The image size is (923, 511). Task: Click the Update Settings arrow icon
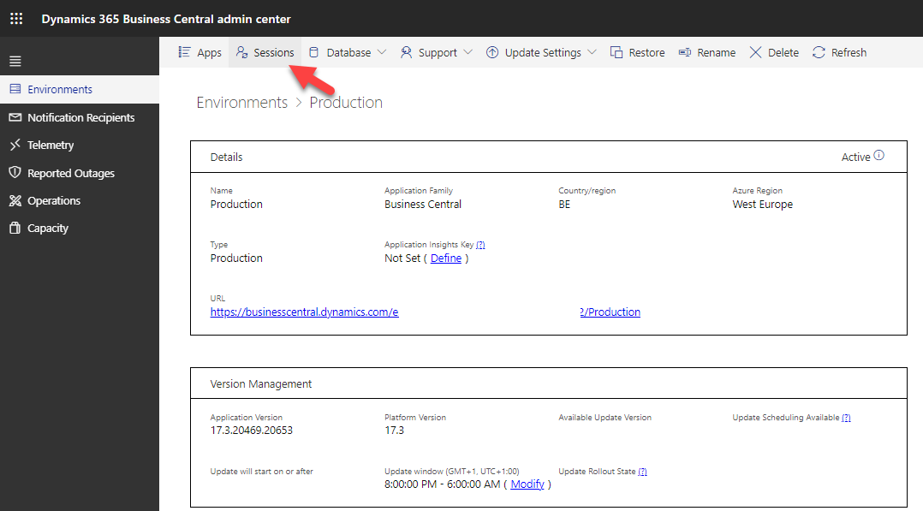coord(492,52)
